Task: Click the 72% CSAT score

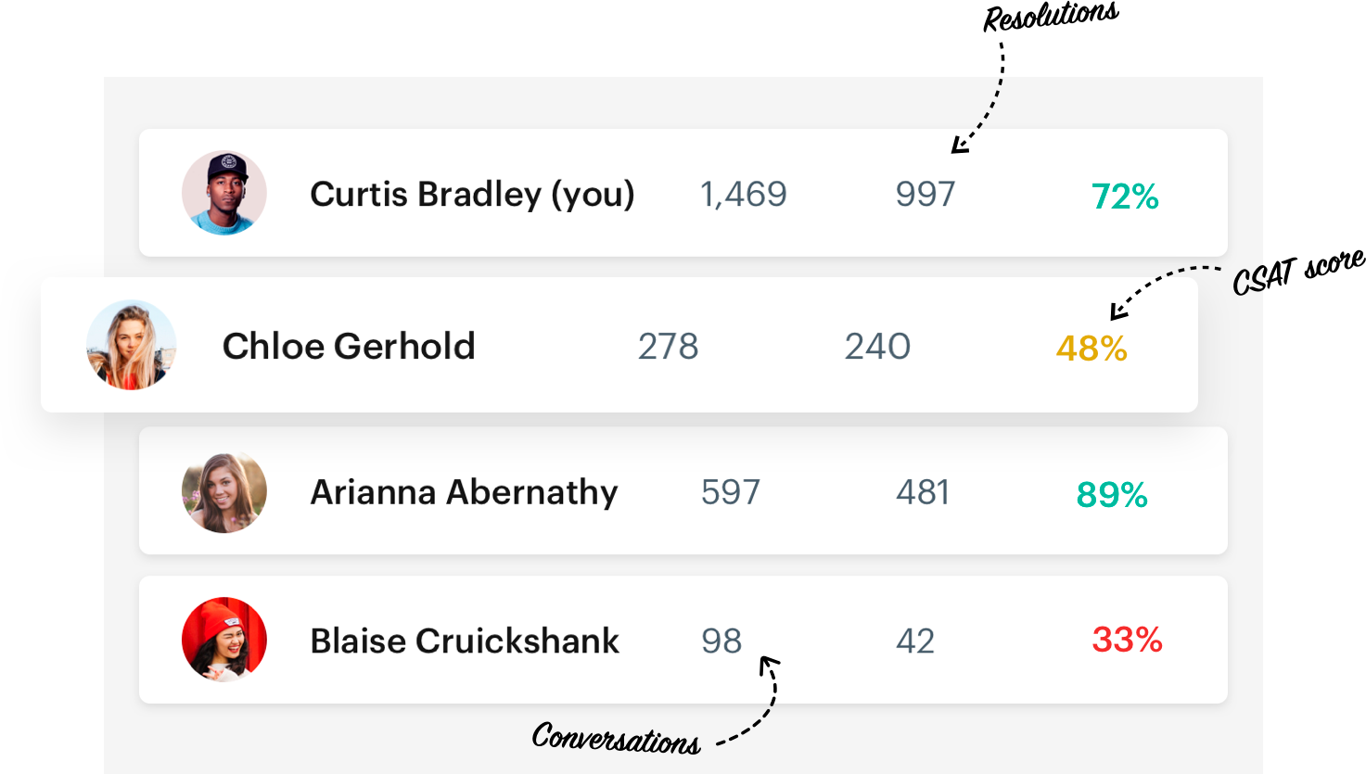Action: tap(1125, 197)
